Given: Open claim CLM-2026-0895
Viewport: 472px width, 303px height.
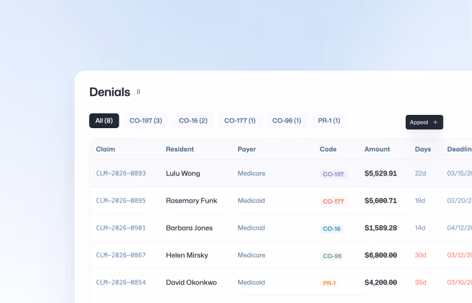Looking at the screenshot, I should [x=121, y=201].
